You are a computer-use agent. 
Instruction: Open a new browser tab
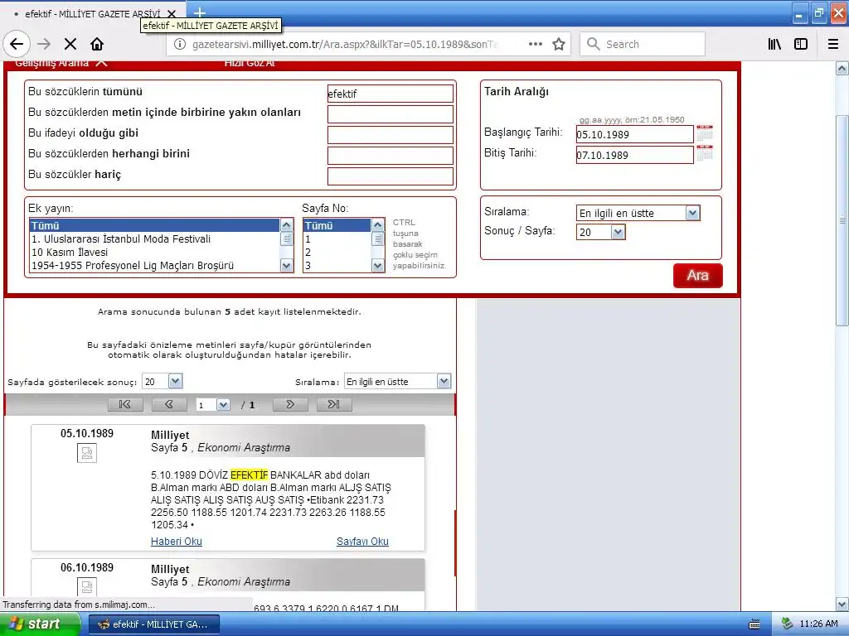[200, 12]
